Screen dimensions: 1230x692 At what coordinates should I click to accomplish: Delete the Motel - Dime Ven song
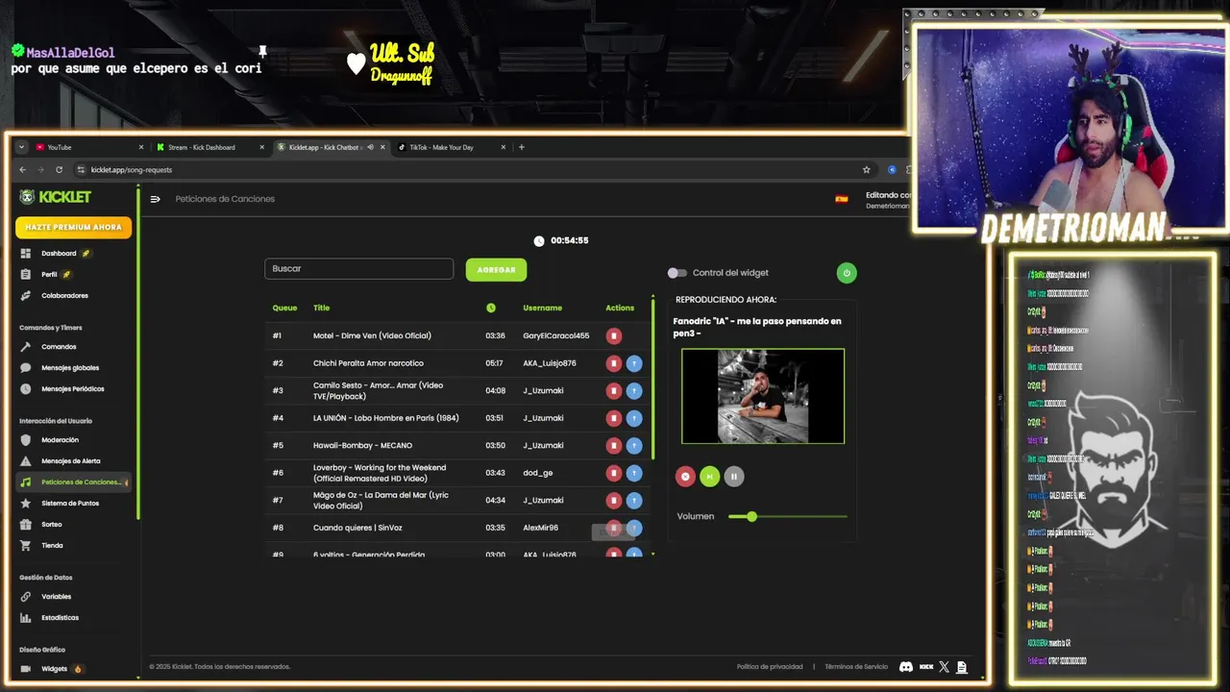tap(614, 336)
